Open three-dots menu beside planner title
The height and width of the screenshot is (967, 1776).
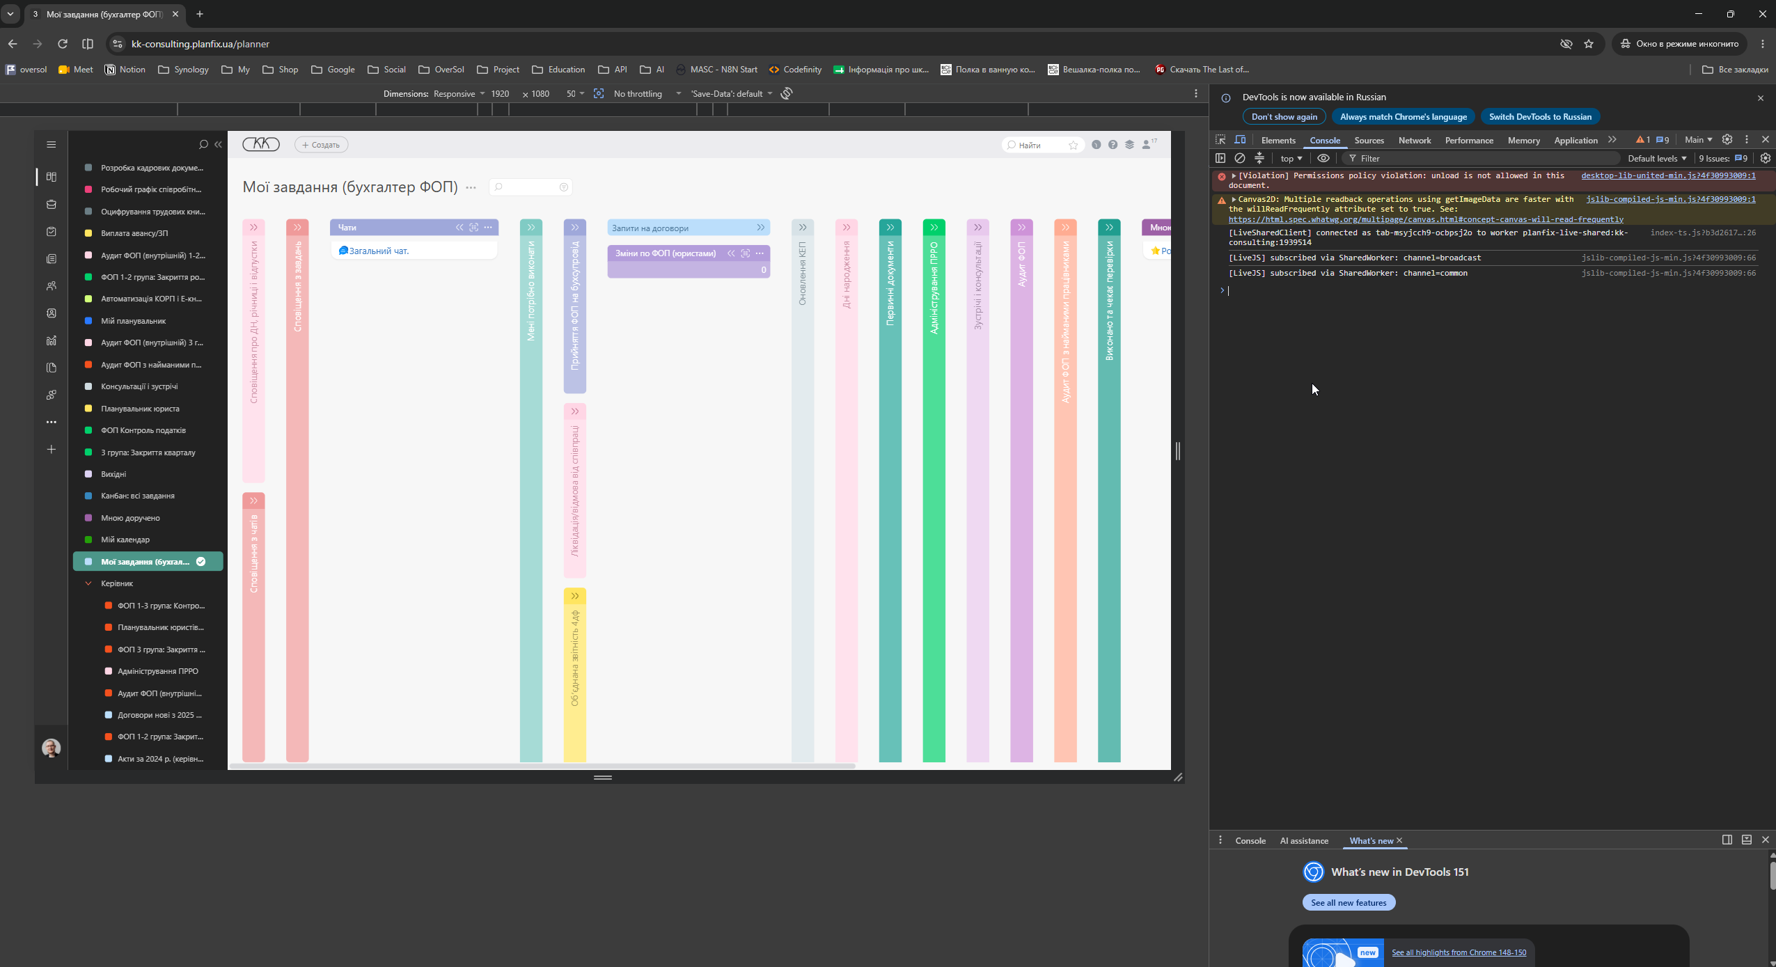[471, 187]
